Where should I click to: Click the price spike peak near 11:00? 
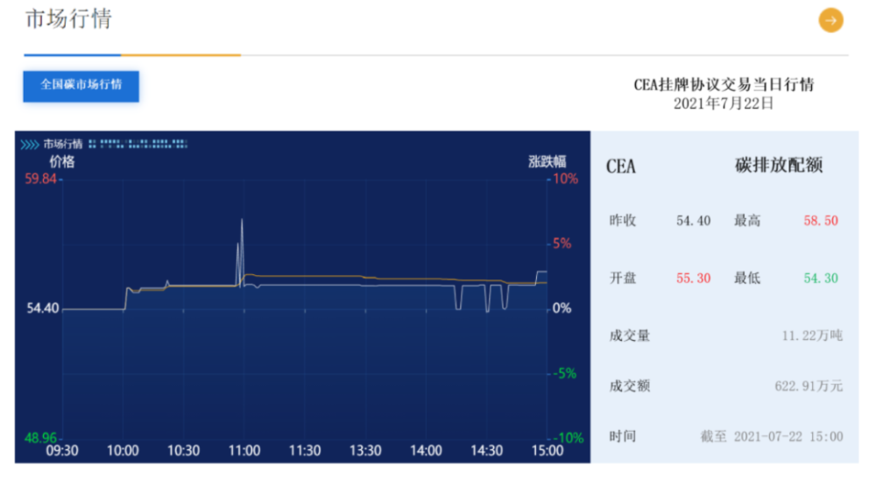(x=242, y=220)
